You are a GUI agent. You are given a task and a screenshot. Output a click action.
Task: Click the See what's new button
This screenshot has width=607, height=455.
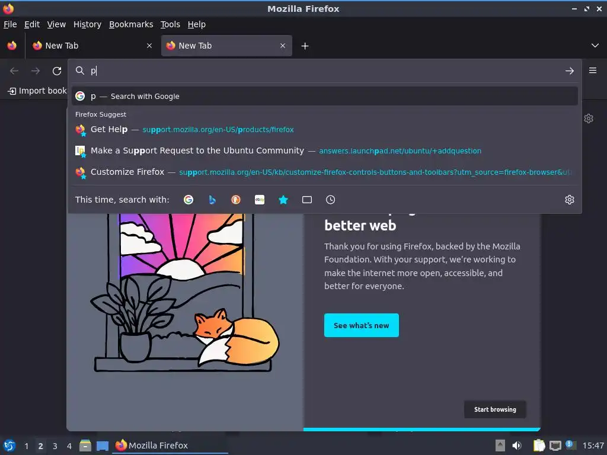(x=362, y=325)
